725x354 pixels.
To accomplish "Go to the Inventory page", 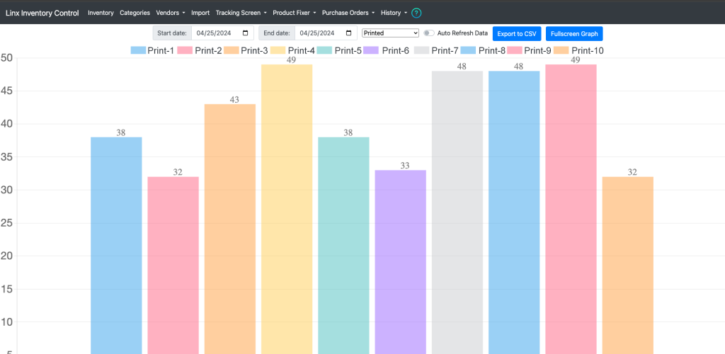I will 101,13.
